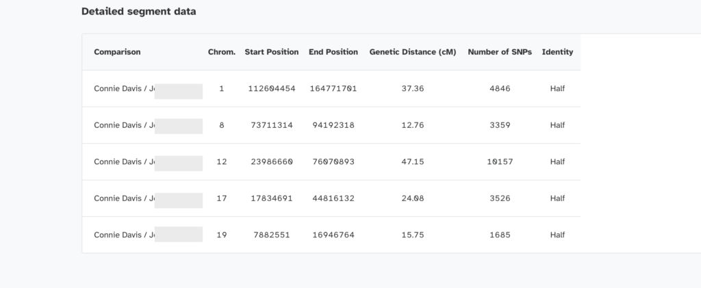This screenshot has height=288, width=701.
Task: Click end position 94192318
Action: tap(333, 125)
